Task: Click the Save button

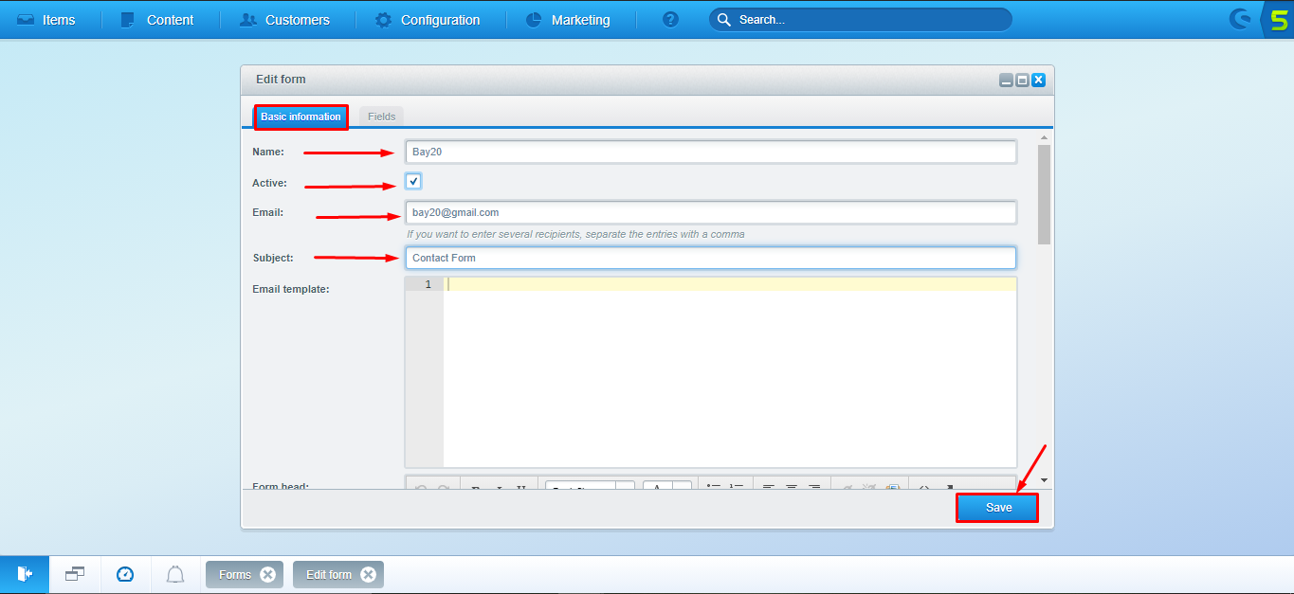Action: pyautogui.click(x=997, y=508)
